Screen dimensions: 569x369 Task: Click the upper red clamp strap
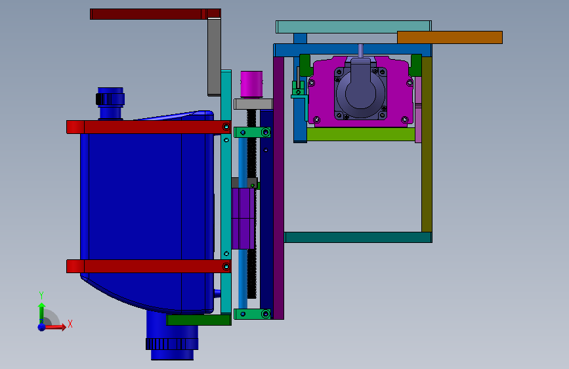[x=148, y=127]
